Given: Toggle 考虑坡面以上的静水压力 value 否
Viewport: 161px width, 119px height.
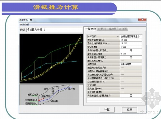Looking at the screenshot, I should [x=131, y=96].
